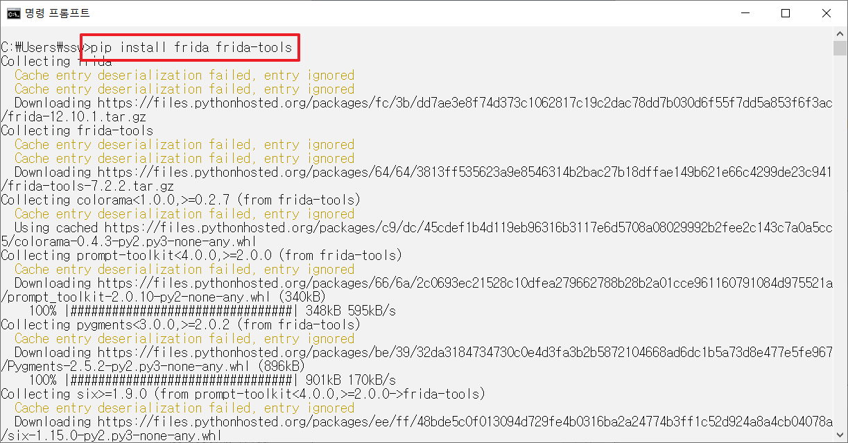Image resolution: width=848 pixels, height=443 pixels.
Task: Click the 'C:\Users\ssw>' prompt text
Action: (x=46, y=48)
